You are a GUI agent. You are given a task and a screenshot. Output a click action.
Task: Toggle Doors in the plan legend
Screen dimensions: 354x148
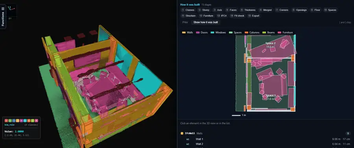click(202, 33)
